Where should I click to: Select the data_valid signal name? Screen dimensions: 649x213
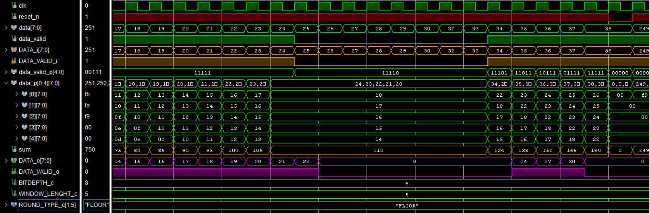[32, 39]
